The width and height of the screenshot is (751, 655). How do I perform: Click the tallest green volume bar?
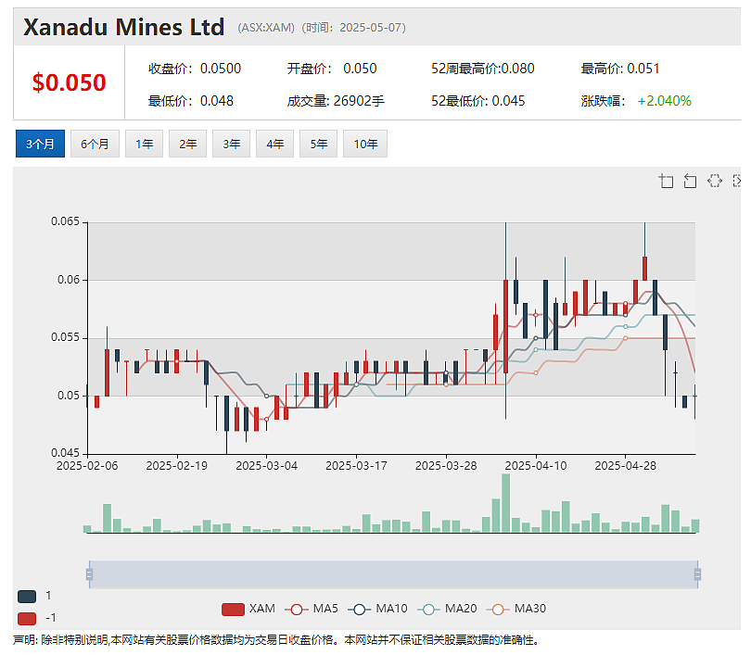tap(506, 503)
